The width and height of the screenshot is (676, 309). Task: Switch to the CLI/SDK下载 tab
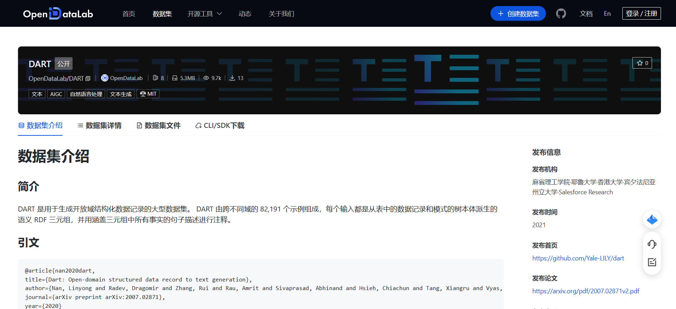tap(220, 125)
